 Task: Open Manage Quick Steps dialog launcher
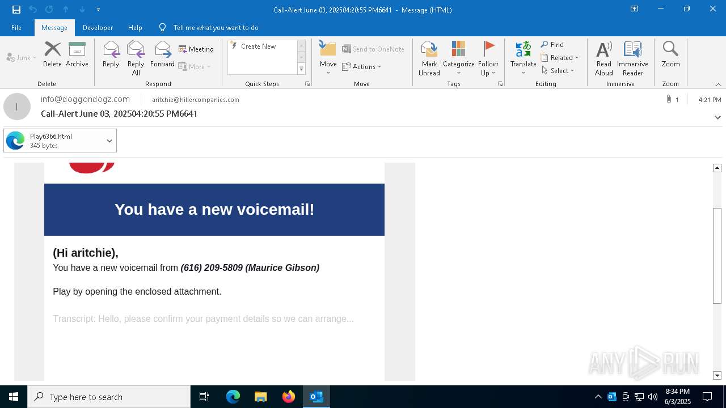pos(307,84)
